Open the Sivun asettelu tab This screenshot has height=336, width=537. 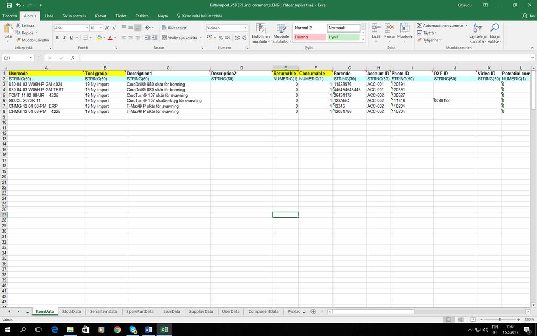tap(74, 16)
